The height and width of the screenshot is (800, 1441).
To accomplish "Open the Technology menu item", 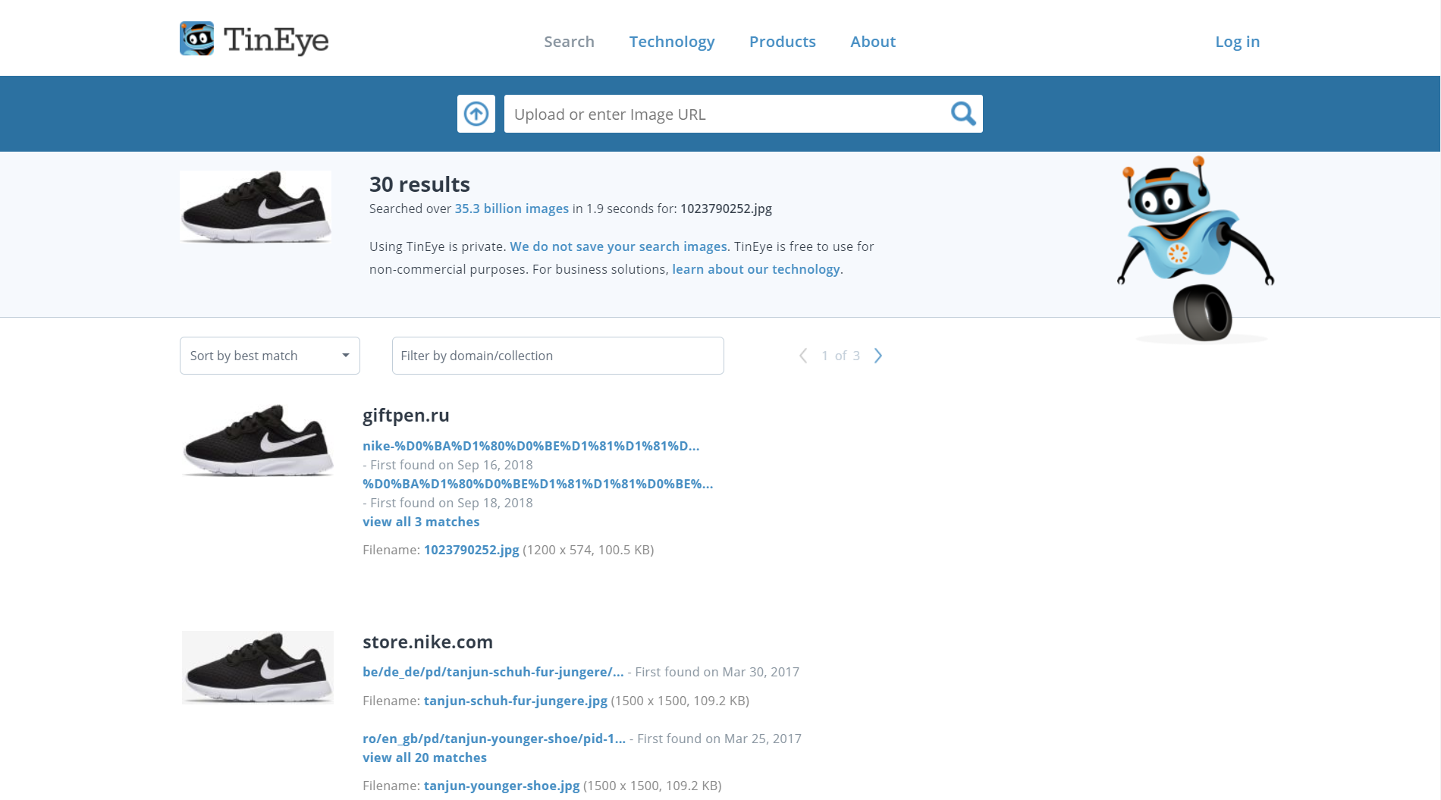I will (x=672, y=42).
